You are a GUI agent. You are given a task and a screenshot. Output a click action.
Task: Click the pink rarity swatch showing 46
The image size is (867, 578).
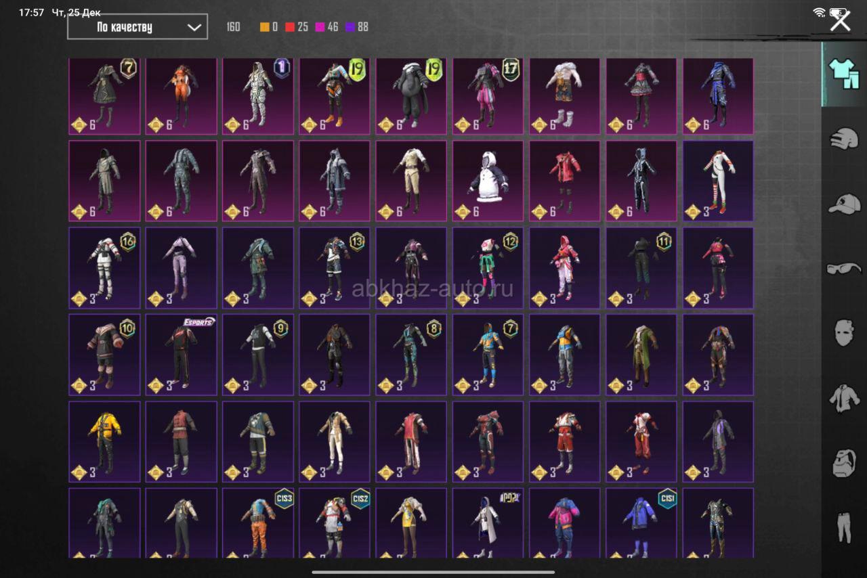[x=320, y=27]
